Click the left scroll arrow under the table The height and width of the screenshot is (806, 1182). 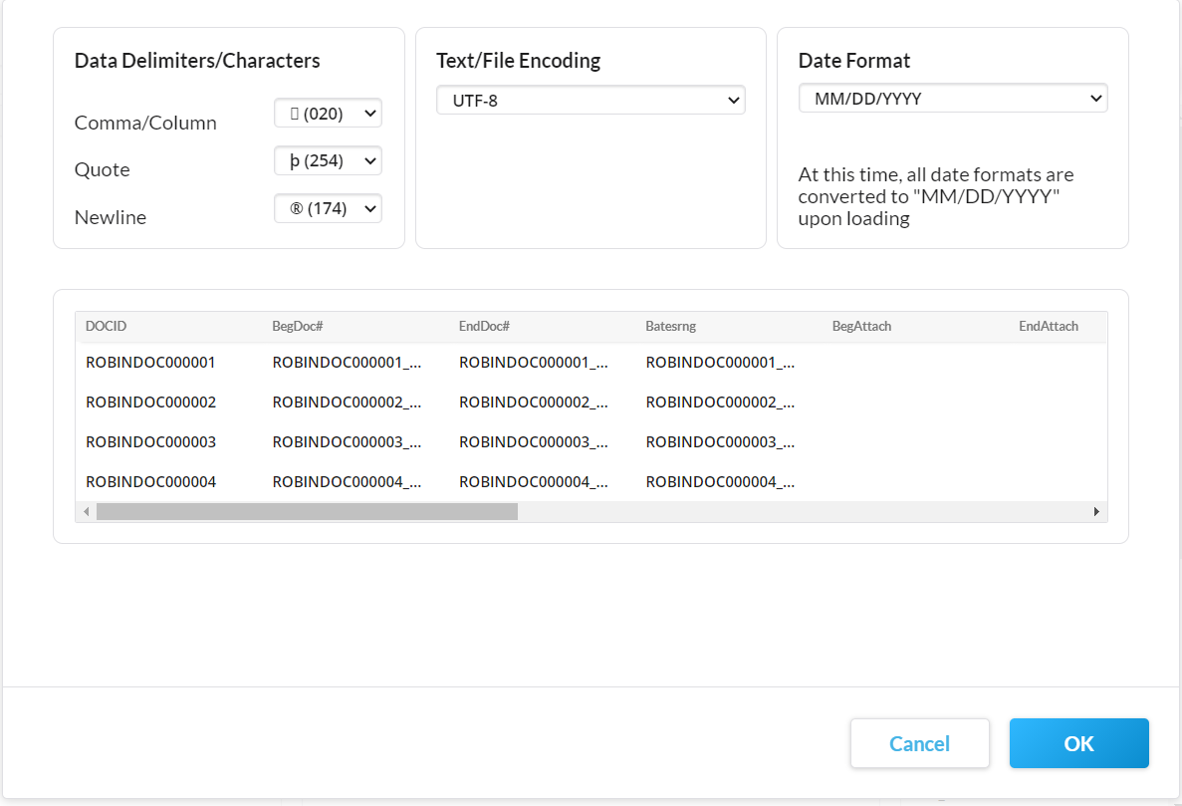pos(86,510)
